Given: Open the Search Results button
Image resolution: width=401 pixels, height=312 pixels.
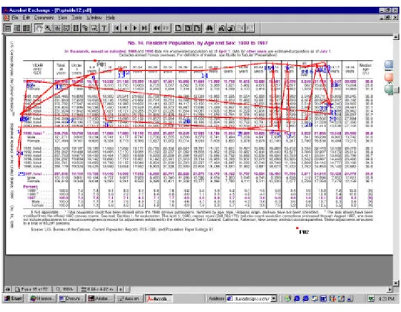Looking at the screenshot, I should click(x=231, y=28).
